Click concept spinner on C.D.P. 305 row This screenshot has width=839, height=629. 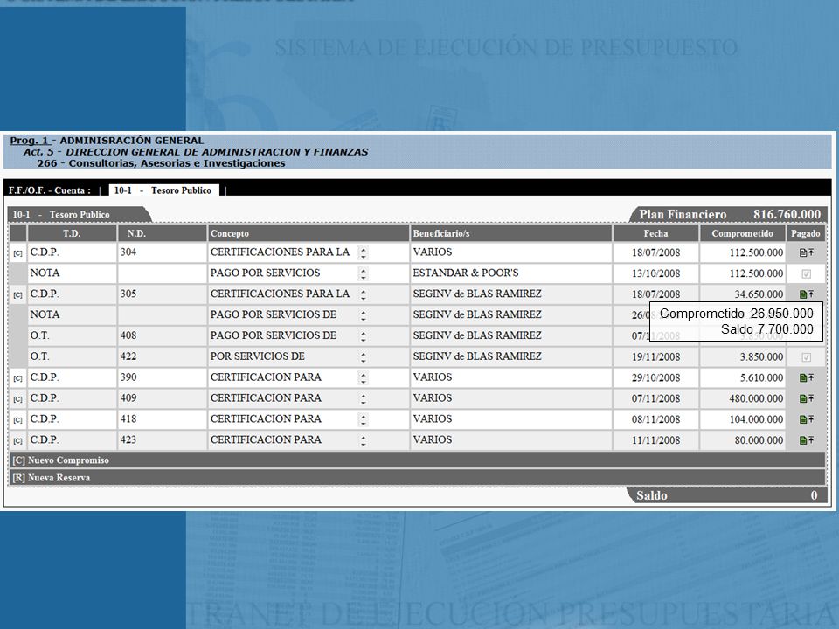tap(364, 294)
